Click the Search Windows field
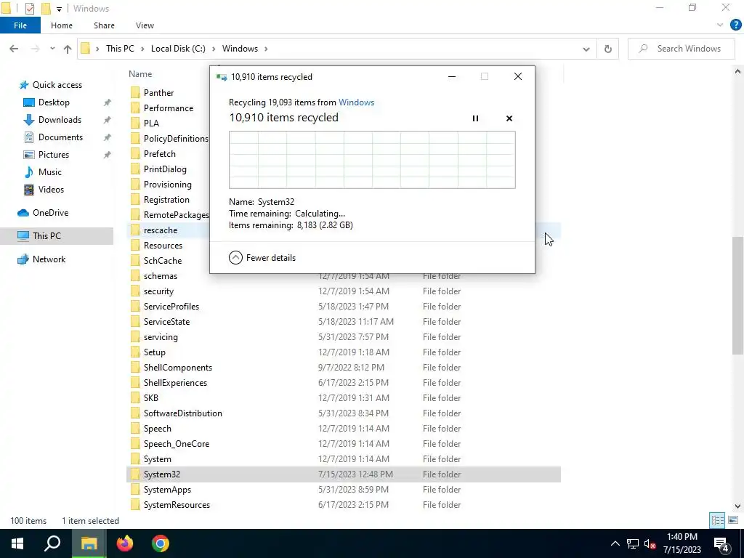Viewport: 744px width, 558px height. [682, 49]
